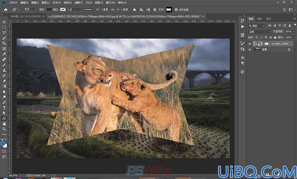Viewport: 297px width, 179px height.
Task: Select the Type tool
Action: (x=4, y=108)
